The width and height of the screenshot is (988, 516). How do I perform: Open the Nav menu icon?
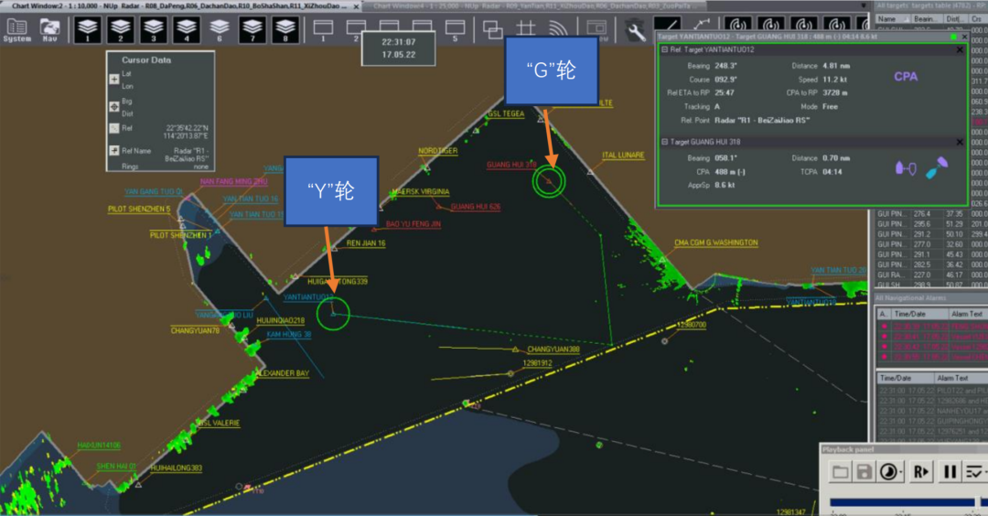[x=49, y=29]
